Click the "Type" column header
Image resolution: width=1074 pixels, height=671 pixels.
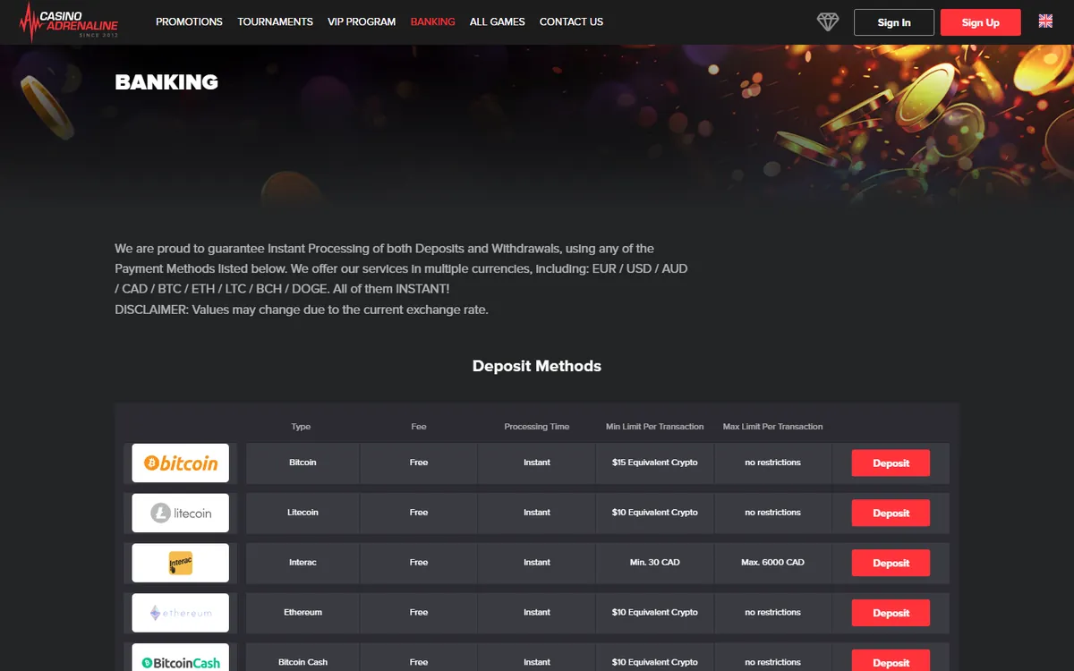301,427
